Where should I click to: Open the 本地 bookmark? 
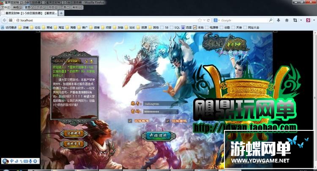[x=199, y=28]
